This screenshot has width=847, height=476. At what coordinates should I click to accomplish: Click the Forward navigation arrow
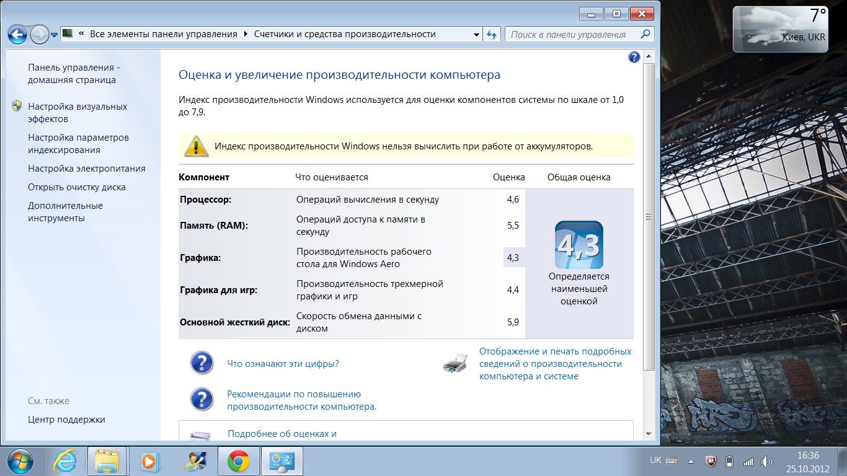pos(39,34)
